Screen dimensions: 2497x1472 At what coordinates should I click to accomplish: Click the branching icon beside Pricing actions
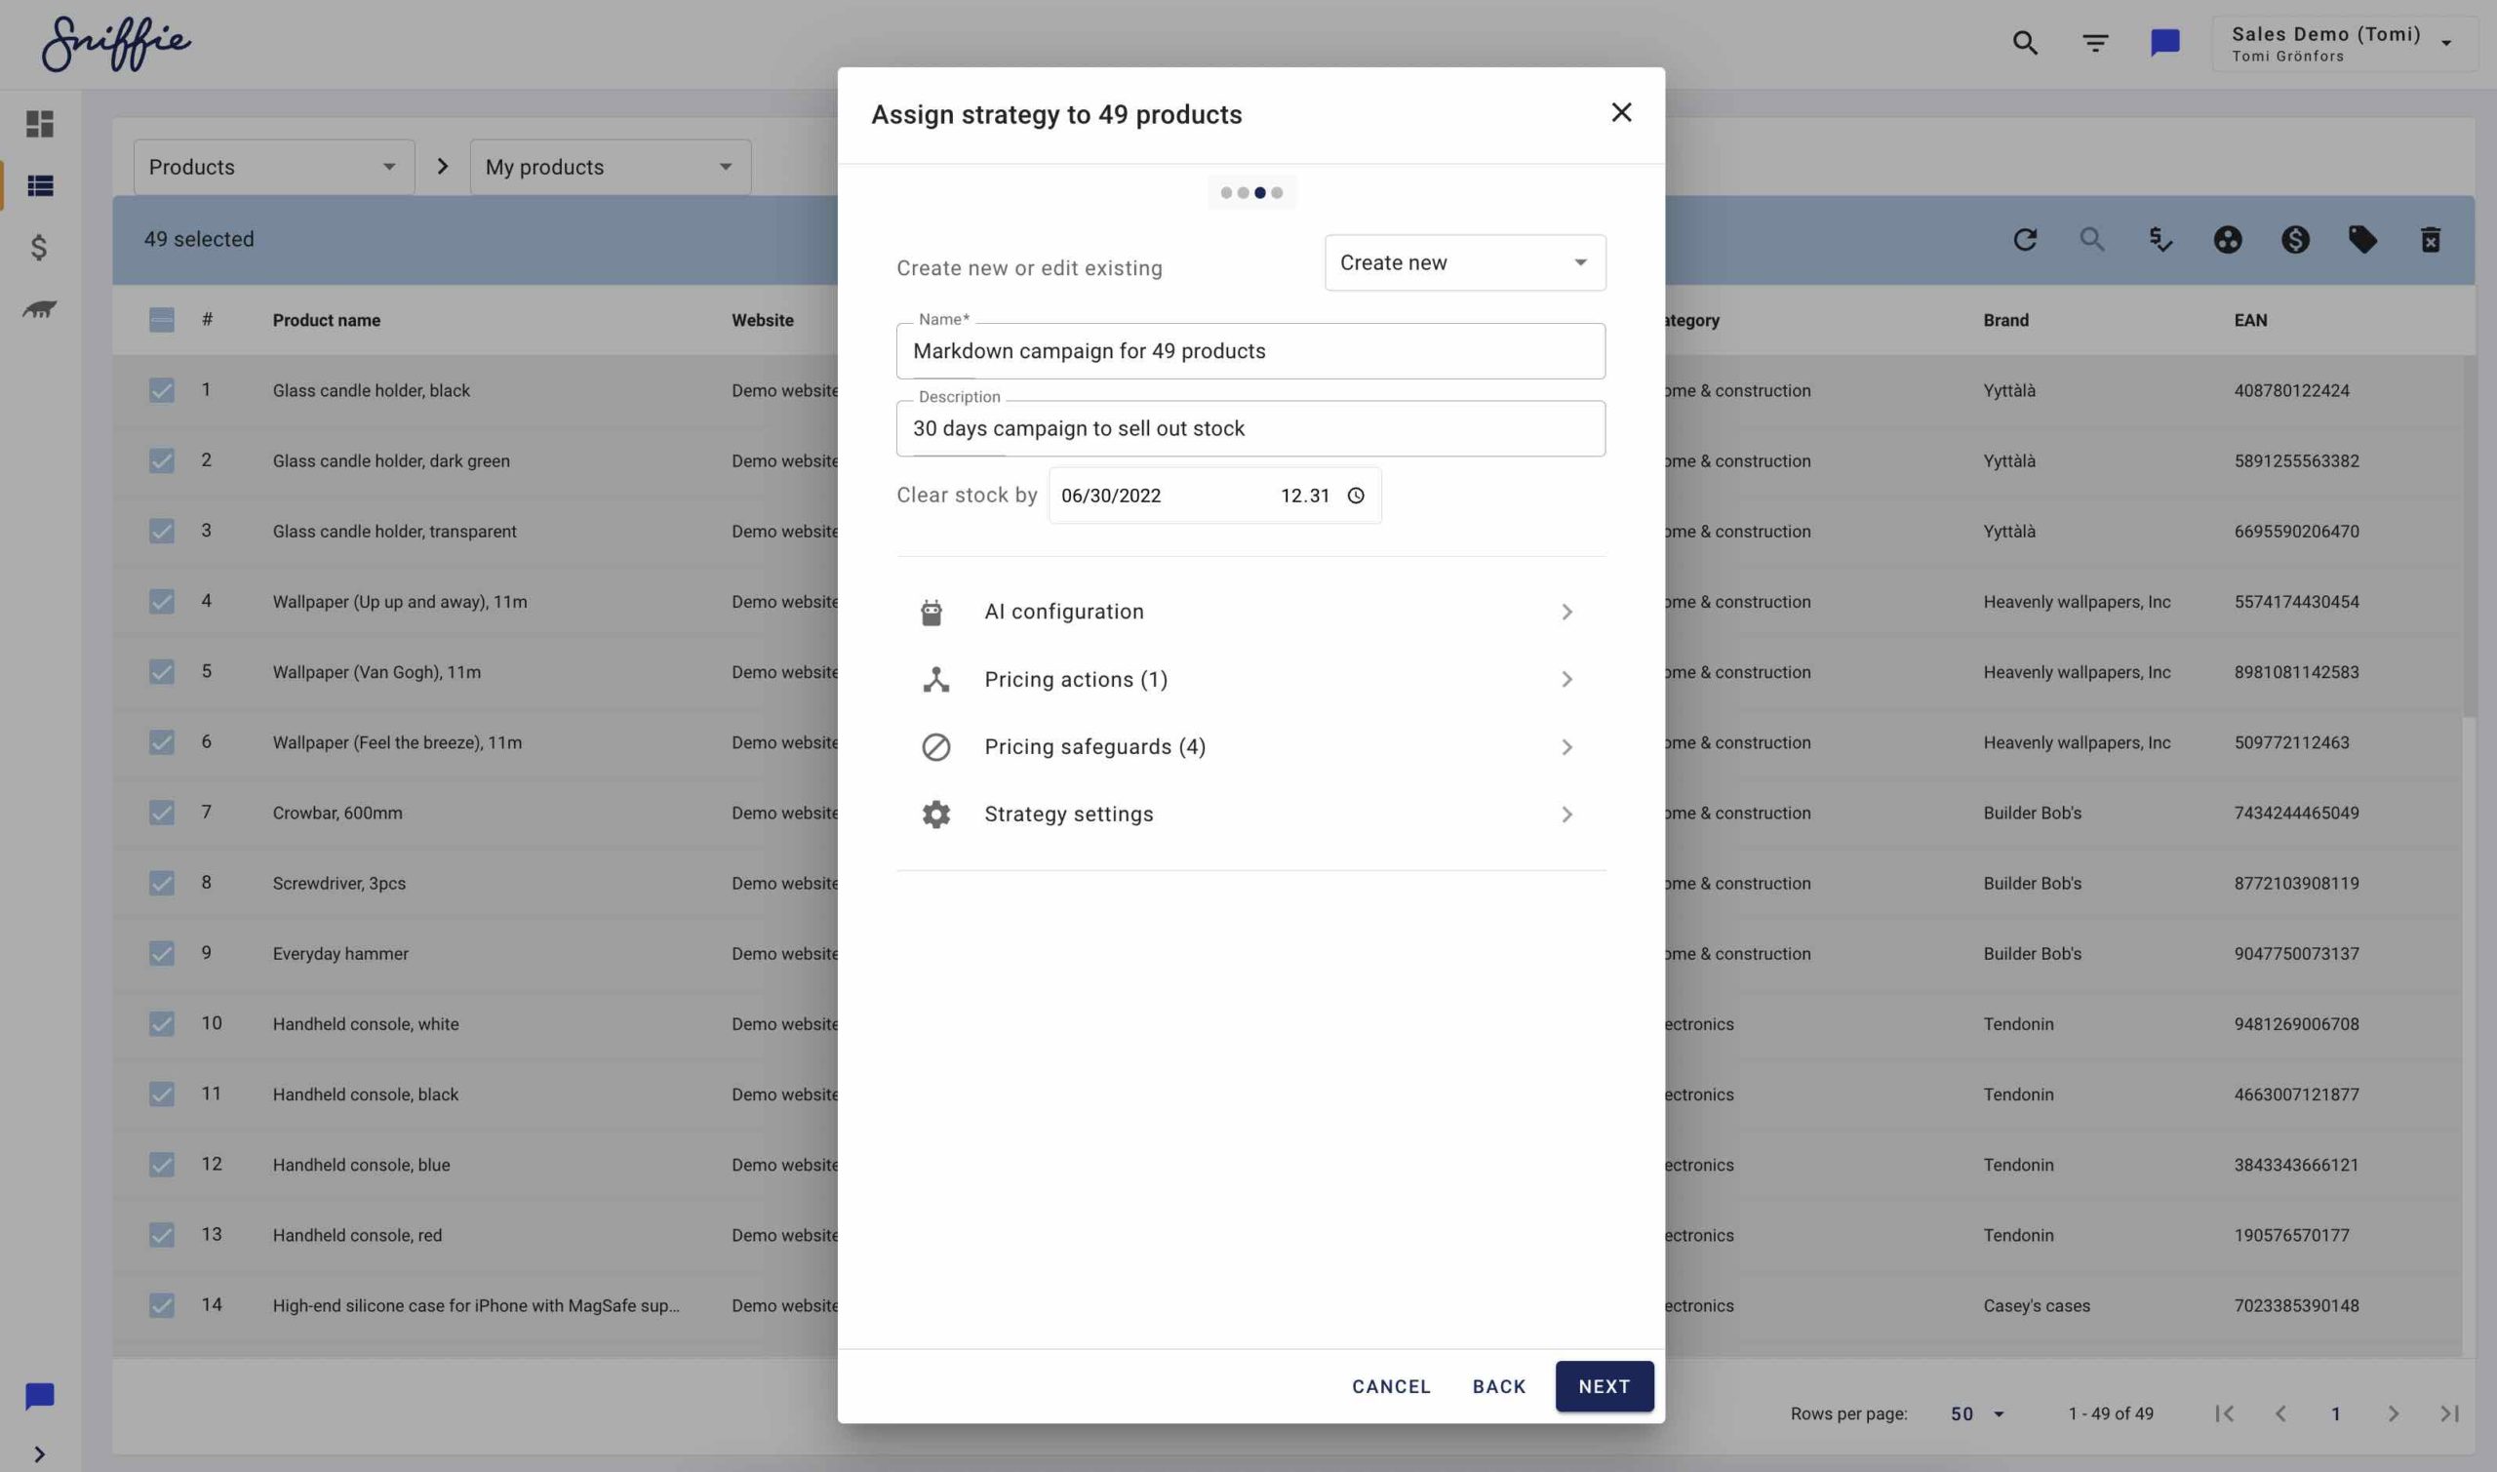(x=936, y=680)
